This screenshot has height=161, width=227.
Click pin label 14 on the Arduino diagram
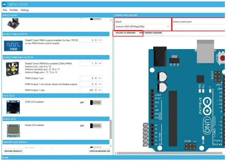[145, 125]
